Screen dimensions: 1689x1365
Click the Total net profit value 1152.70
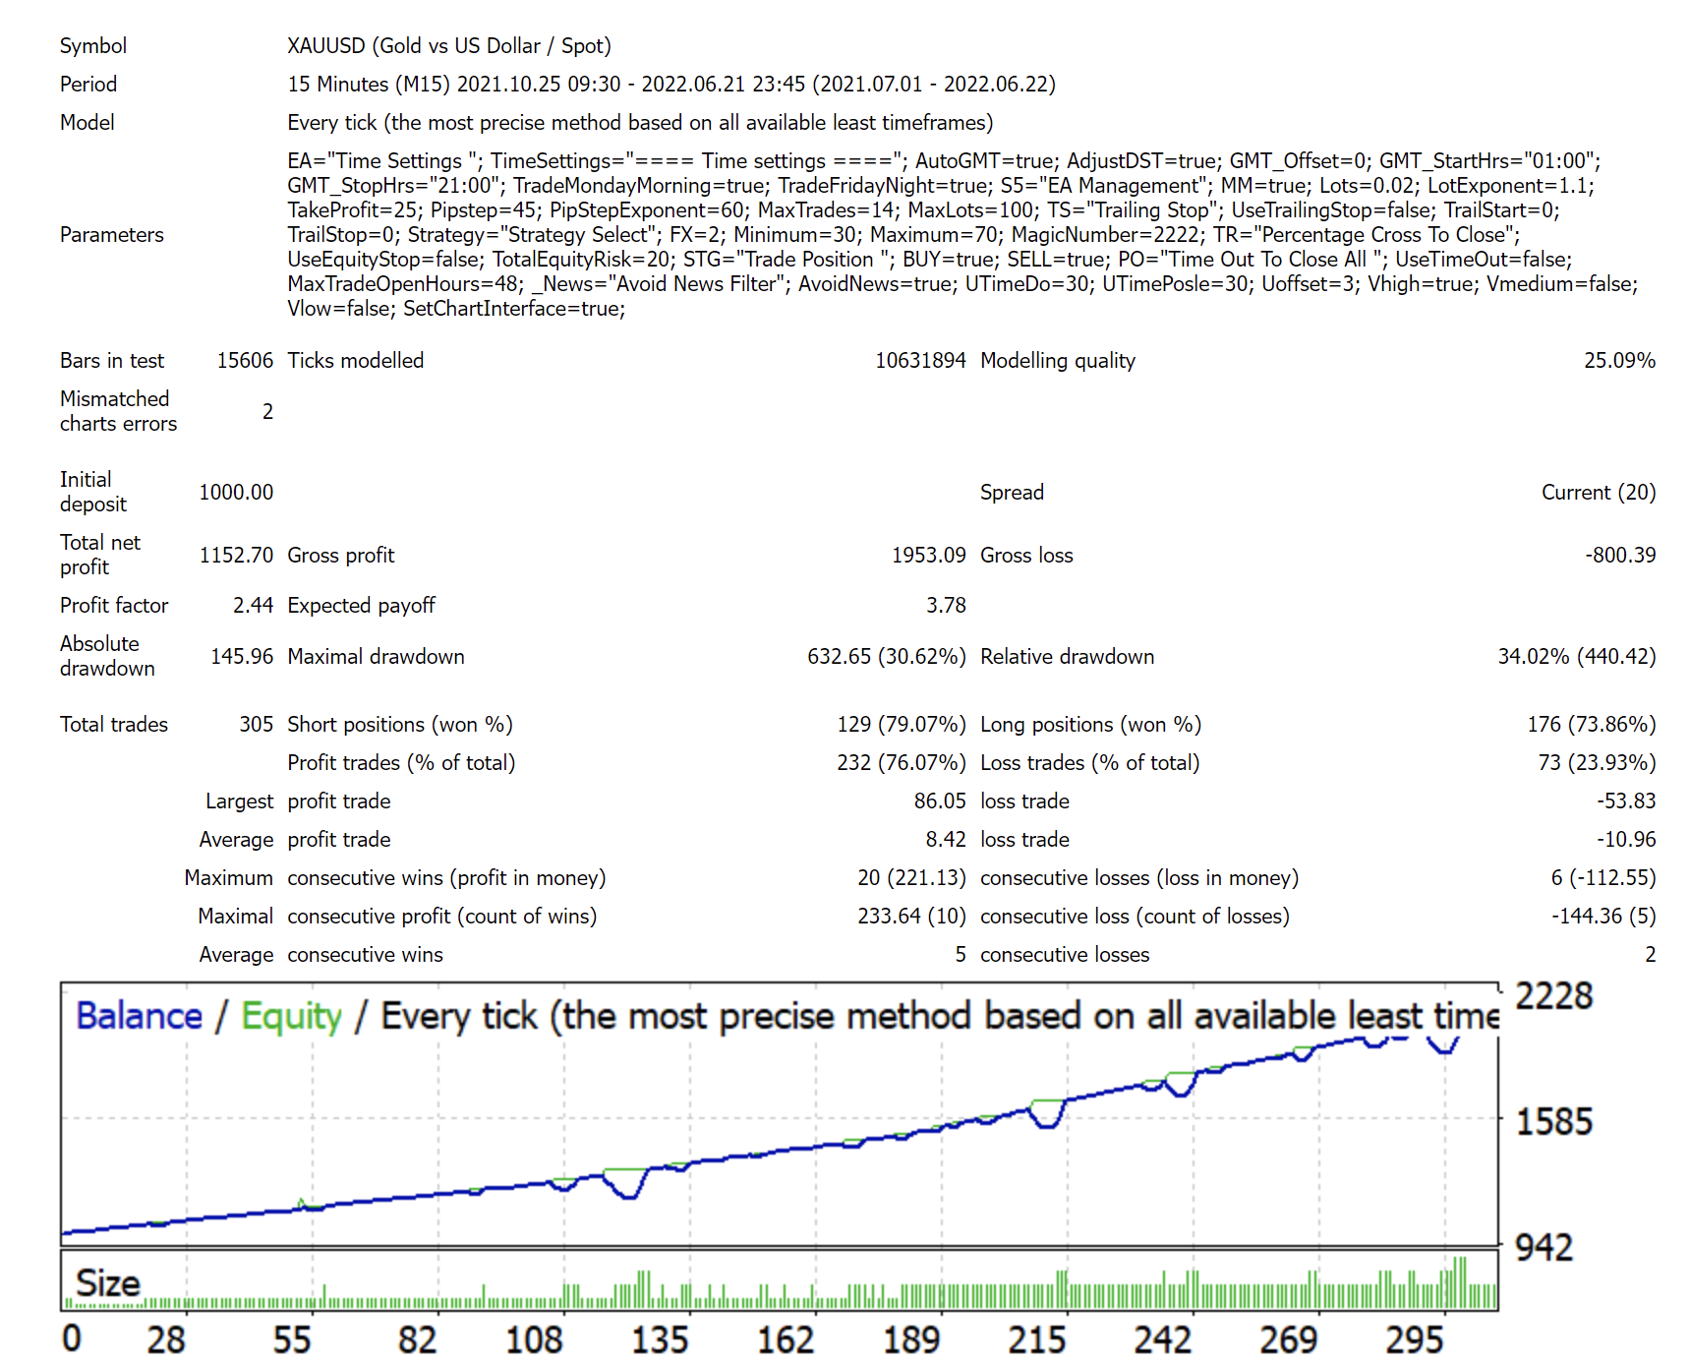pyautogui.click(x=236, y=556)
